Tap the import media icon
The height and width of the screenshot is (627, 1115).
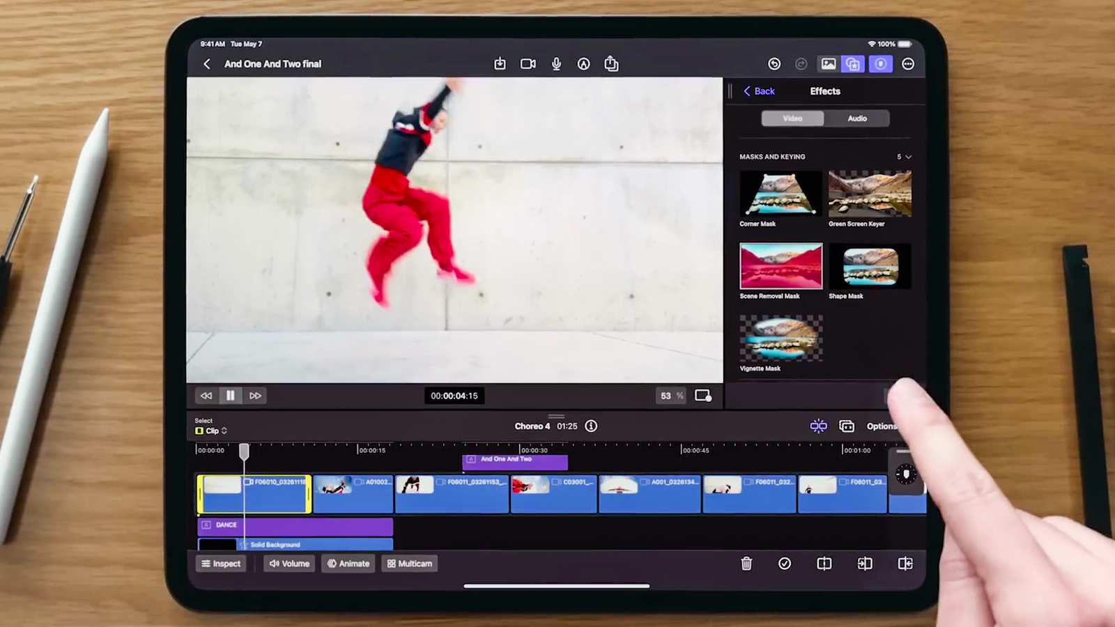[x=500, y=64]
